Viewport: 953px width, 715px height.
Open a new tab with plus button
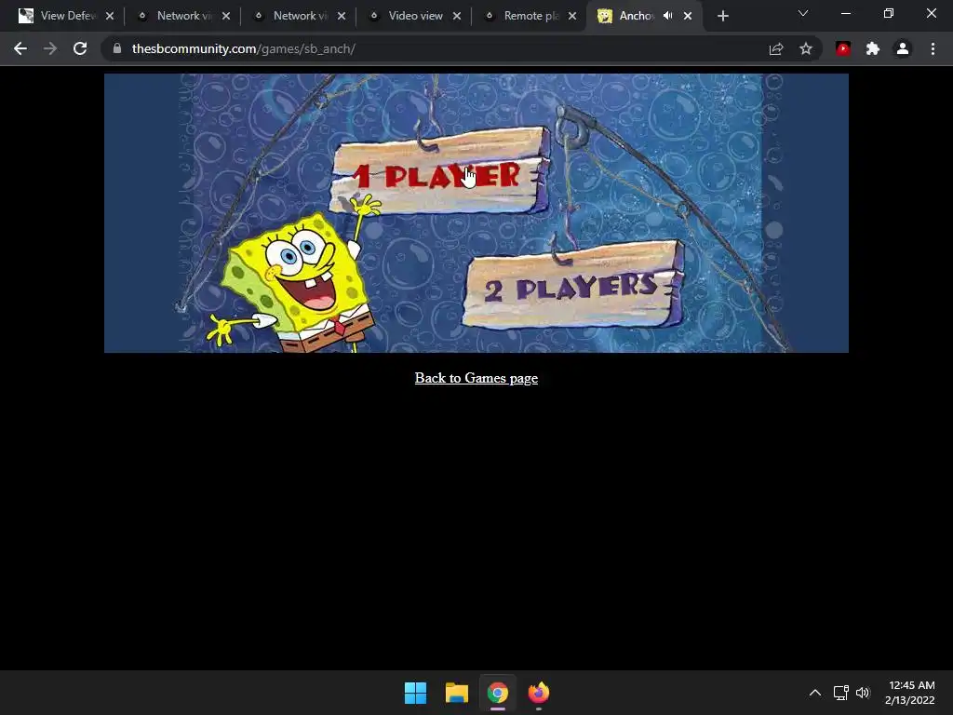[x=722, y=16]
